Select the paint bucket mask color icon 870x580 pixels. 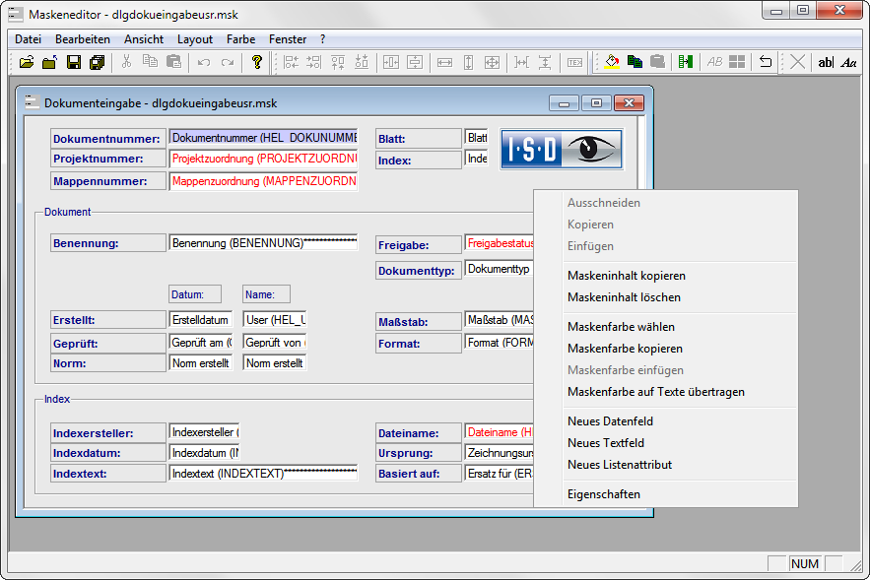pyautogui.click(x=612, y=62)
